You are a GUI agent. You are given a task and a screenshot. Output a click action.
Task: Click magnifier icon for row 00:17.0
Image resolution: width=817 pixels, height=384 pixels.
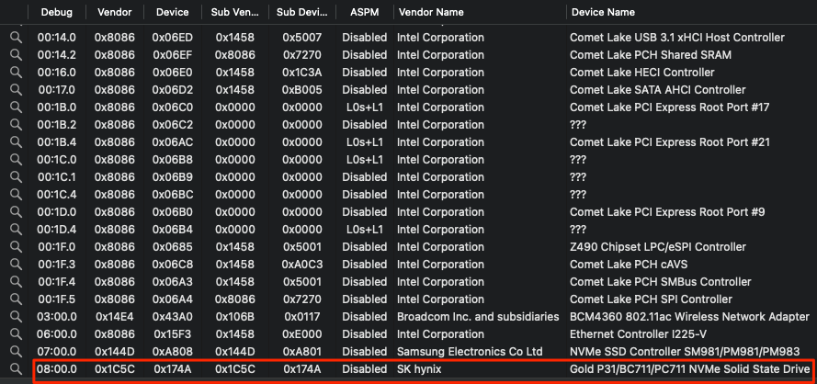click(16, 90)
